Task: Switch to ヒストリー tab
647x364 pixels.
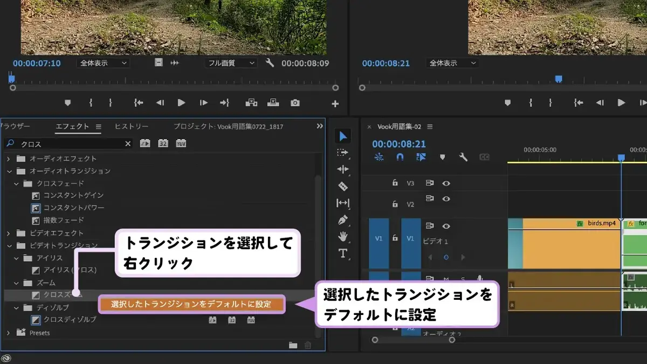Action: [132, 126]
